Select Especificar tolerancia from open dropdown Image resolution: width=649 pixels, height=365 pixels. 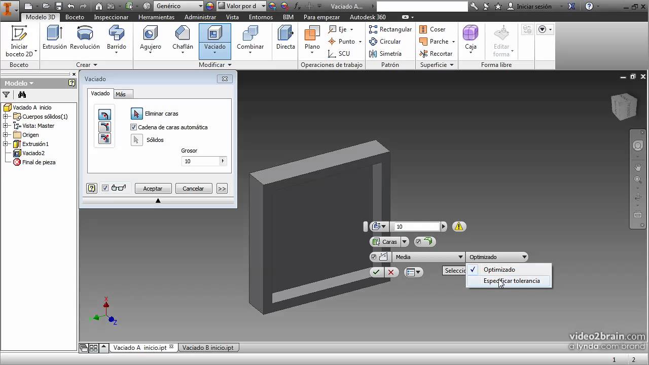tap(512, 281)
